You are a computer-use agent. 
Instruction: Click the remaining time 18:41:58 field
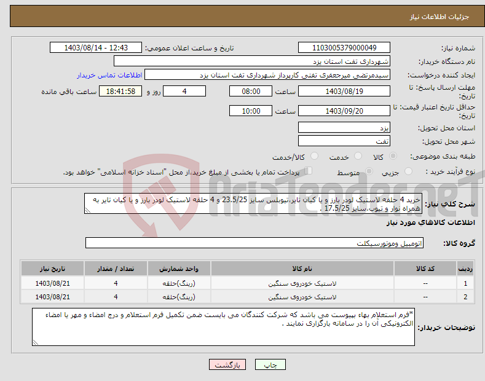click(x=120, y=91)
